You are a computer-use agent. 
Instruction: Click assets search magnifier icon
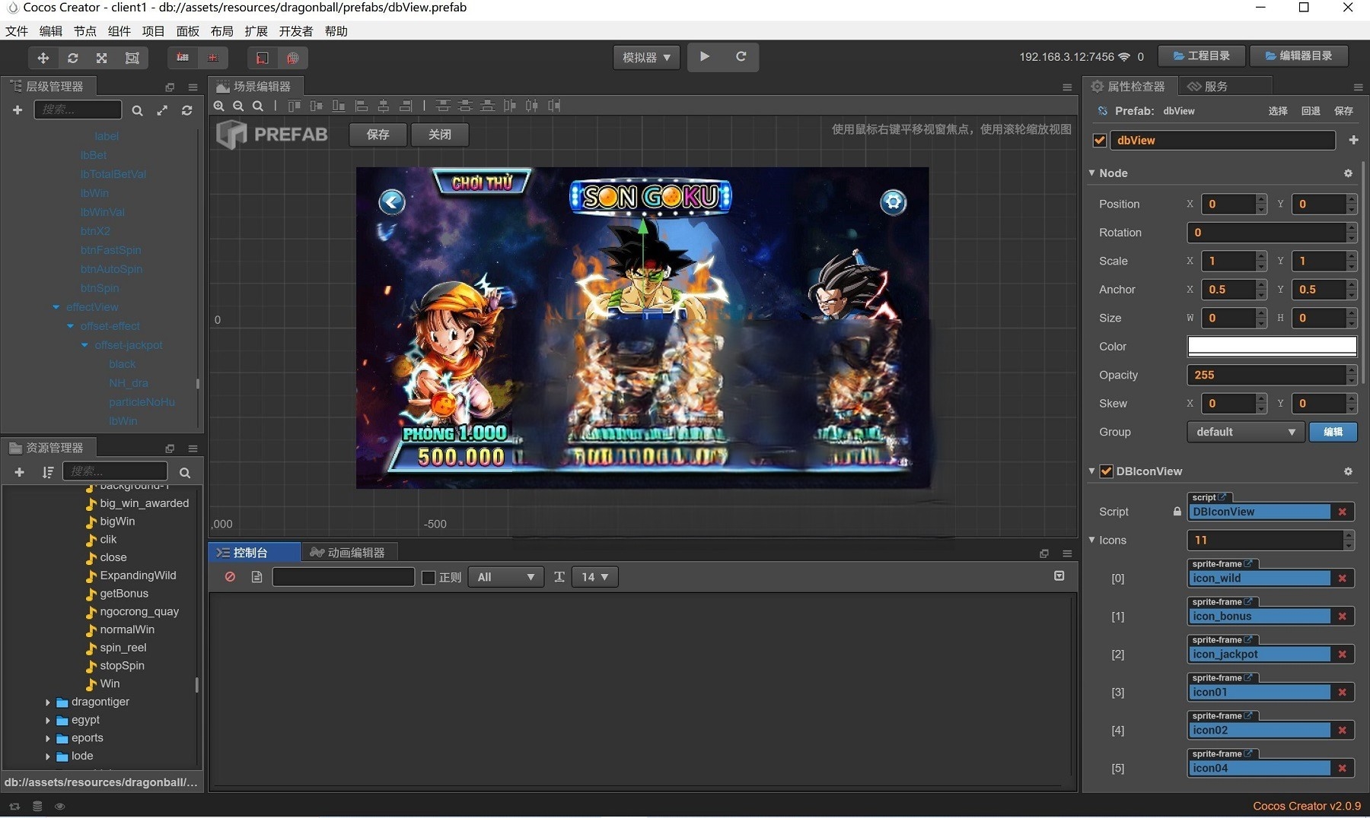184,472
